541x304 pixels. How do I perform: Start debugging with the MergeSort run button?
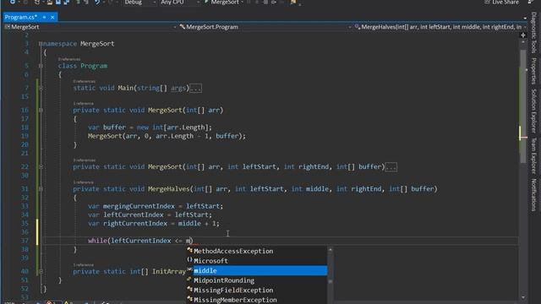click(x=221, y=2)
